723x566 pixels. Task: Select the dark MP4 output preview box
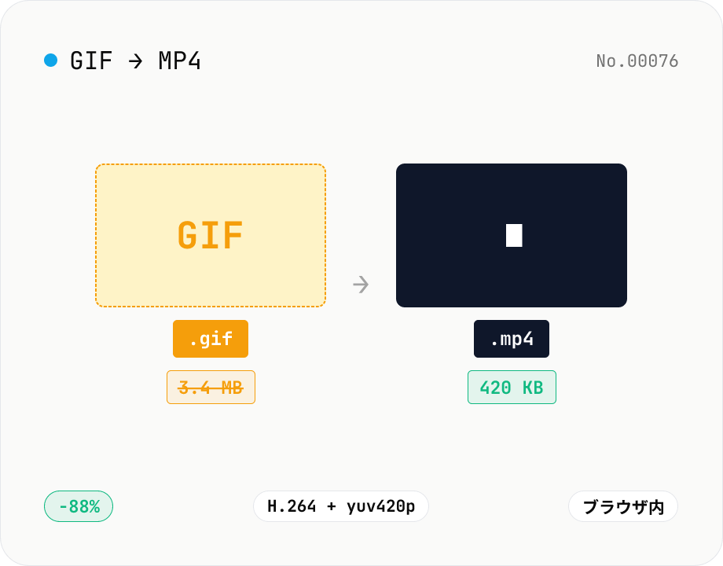512,235
